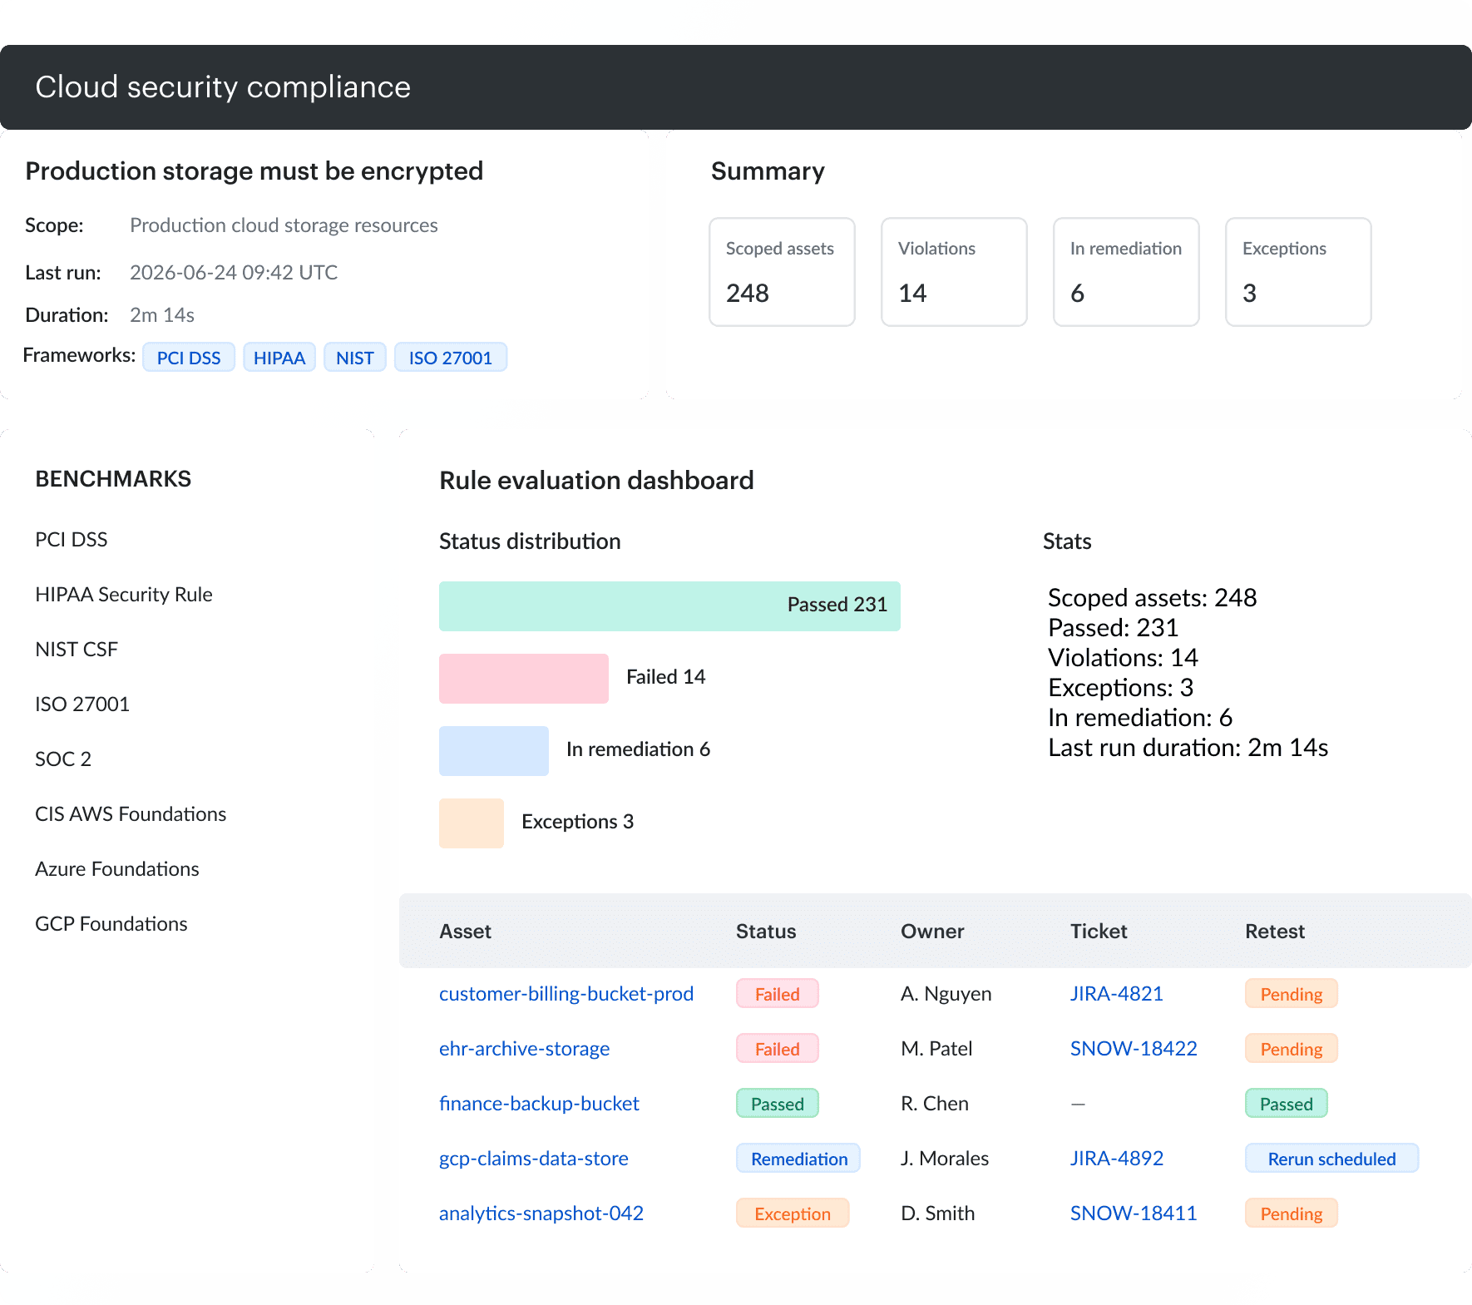1472x1305 pixels.
Task: Open SOC 2 benchmark
Action: tap(63, 759)
